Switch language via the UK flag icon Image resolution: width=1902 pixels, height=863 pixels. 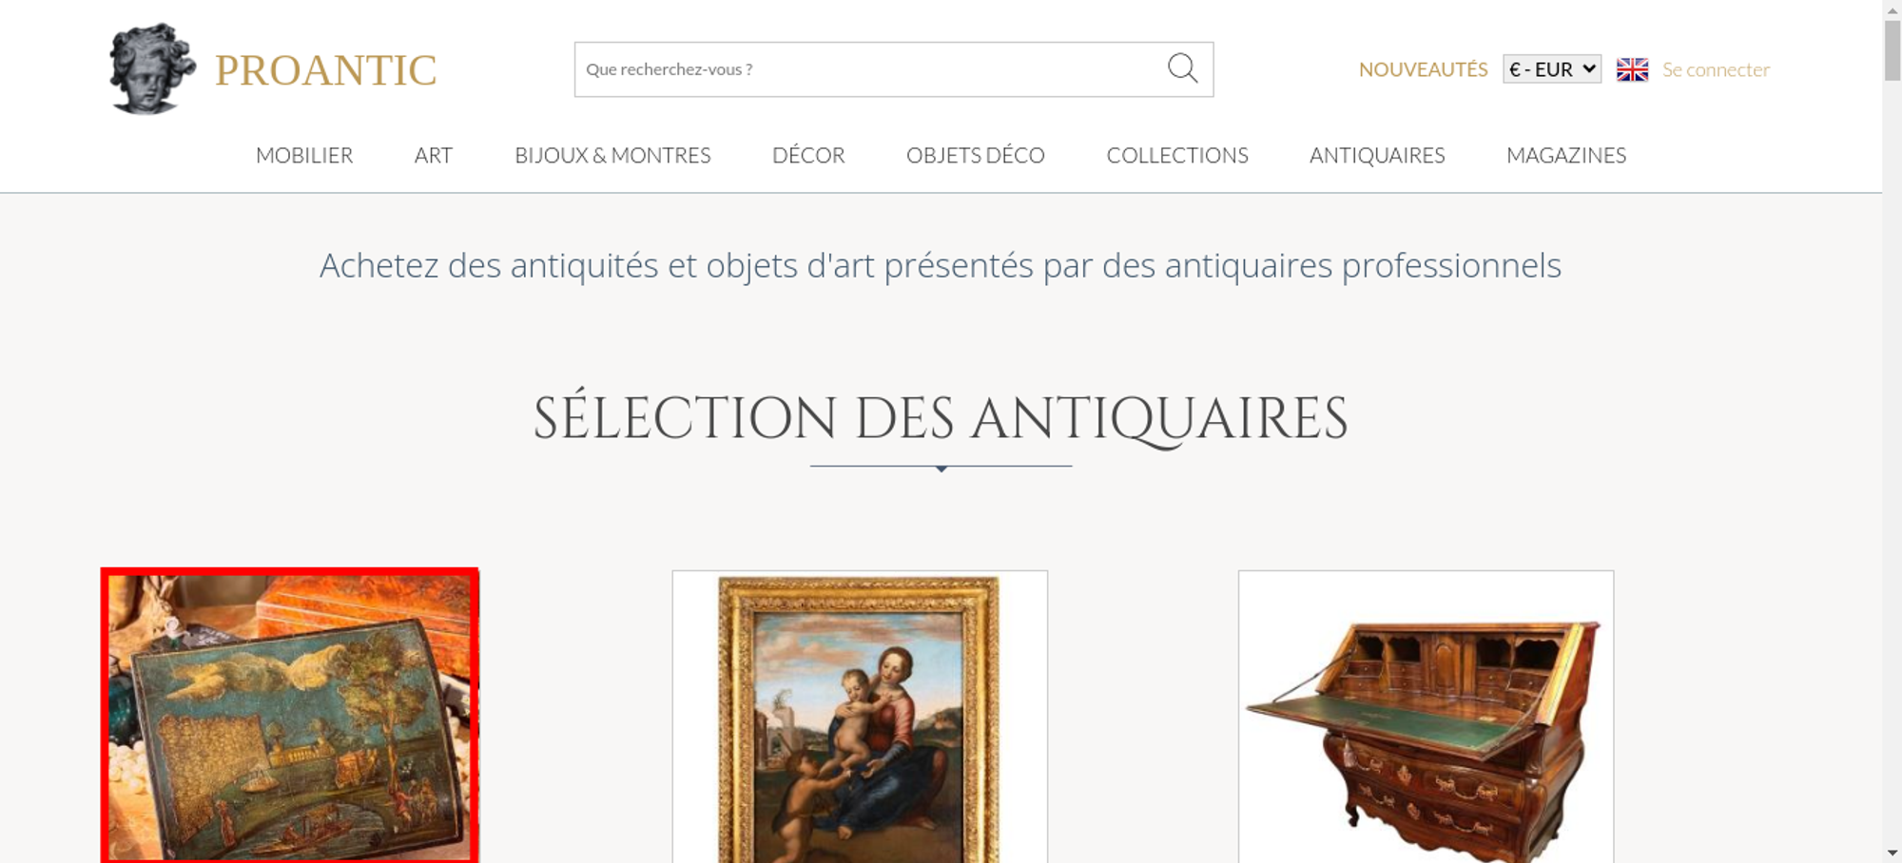point(1632,69)
